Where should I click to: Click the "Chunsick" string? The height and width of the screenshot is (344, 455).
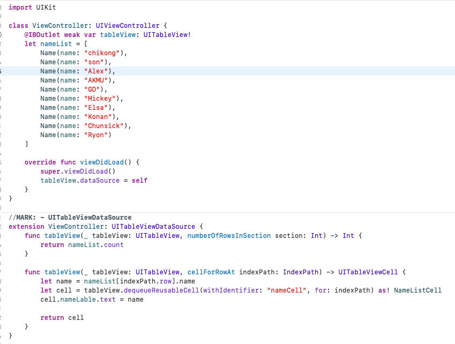click(104, 126)
